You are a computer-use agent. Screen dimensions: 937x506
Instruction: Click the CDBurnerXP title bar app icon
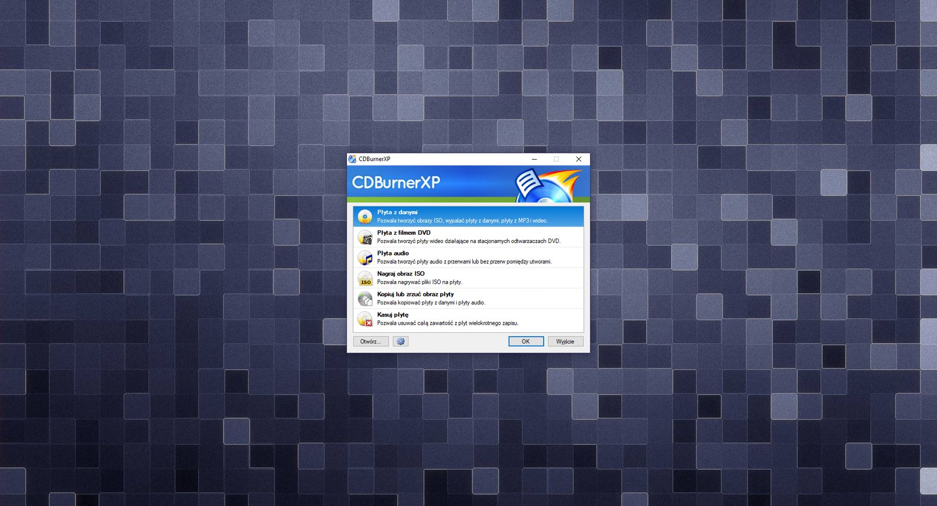coord(352,159)
